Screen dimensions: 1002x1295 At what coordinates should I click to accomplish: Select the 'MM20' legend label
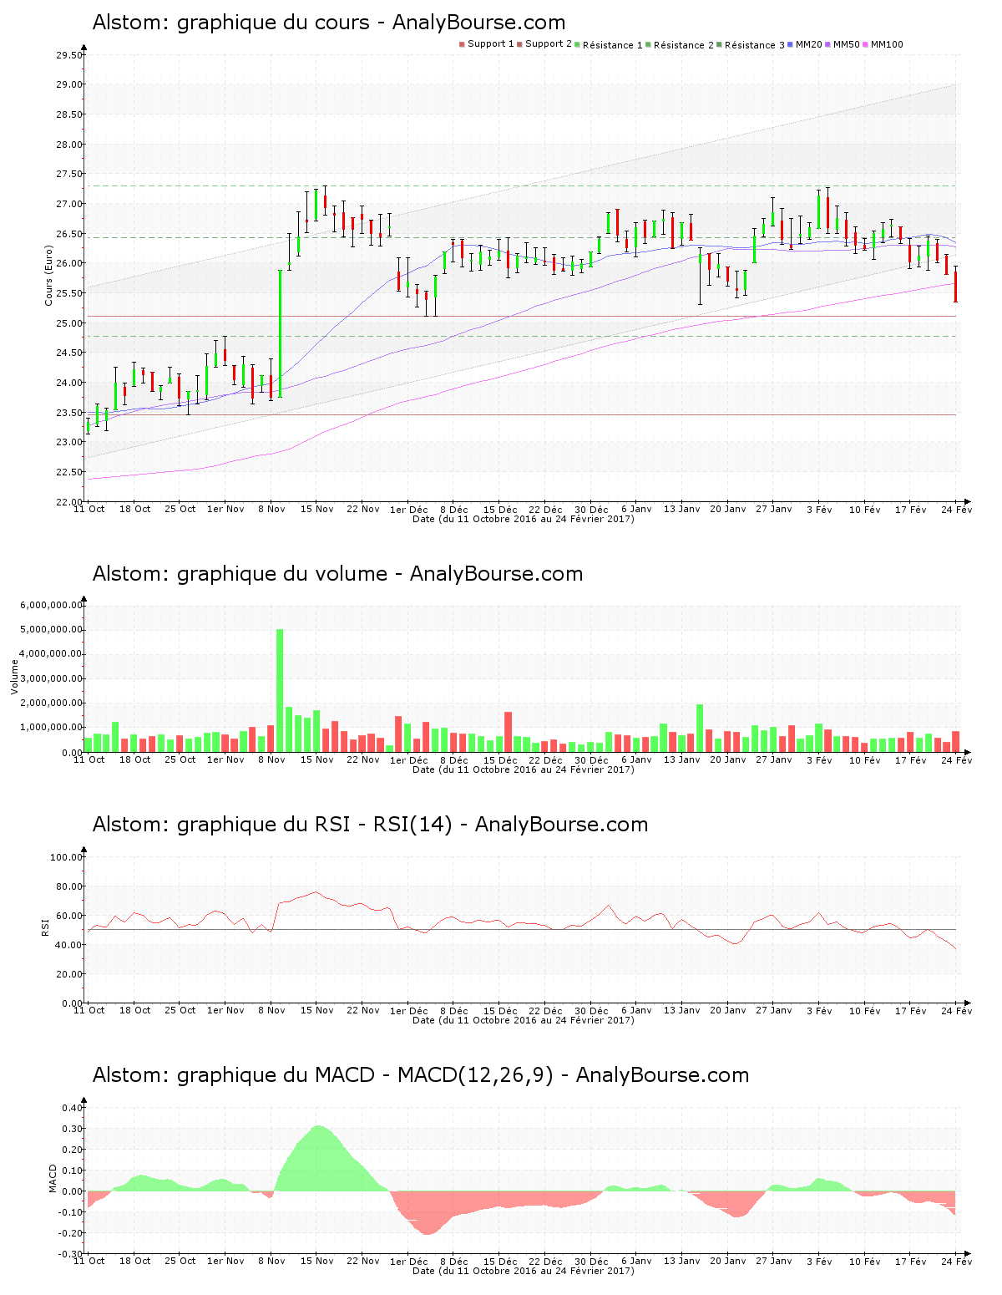809,44
